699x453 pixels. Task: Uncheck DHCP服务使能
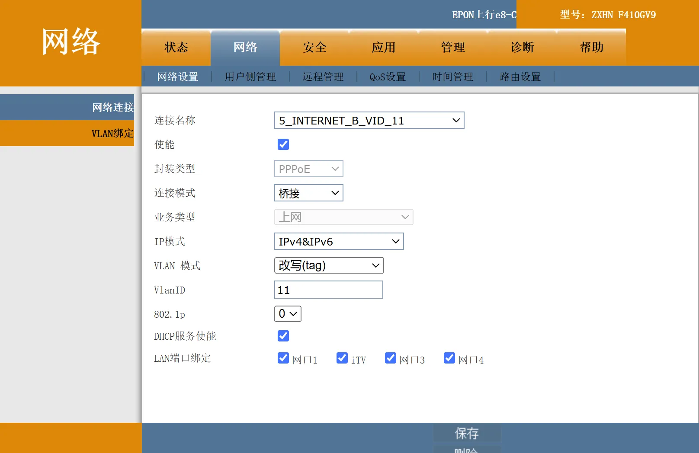pyautogui.click(x=283, y=336)
